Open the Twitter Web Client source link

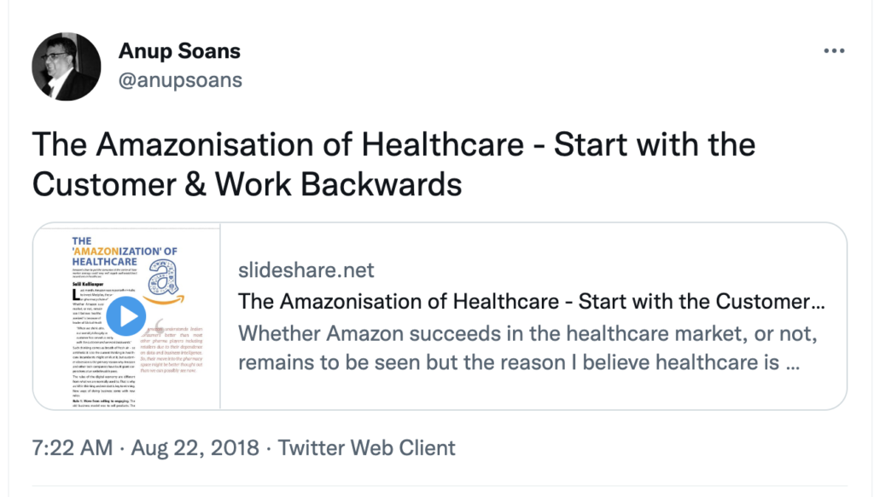(367, 448)
